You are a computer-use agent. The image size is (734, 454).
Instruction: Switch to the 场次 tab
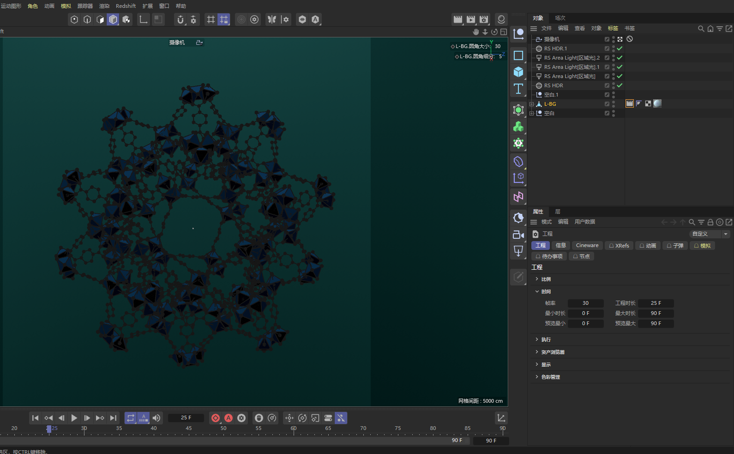[560, 18]
